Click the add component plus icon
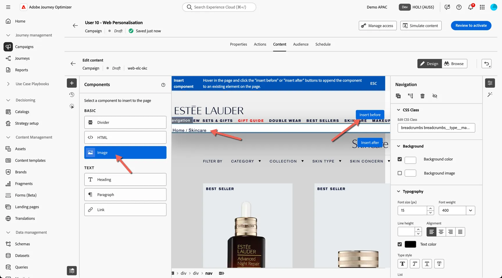Screen dimensions: 502x278 pyautogui.click(x=72, y=83)
